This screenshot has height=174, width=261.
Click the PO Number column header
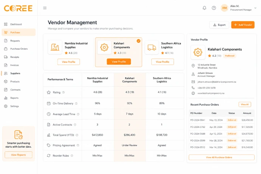(196, 113)
